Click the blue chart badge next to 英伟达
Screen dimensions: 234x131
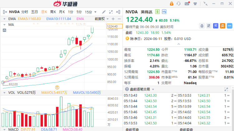(164, 12)
